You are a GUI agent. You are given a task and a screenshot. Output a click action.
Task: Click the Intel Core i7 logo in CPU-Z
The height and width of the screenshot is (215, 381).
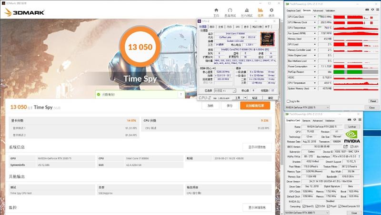(267, 39)
